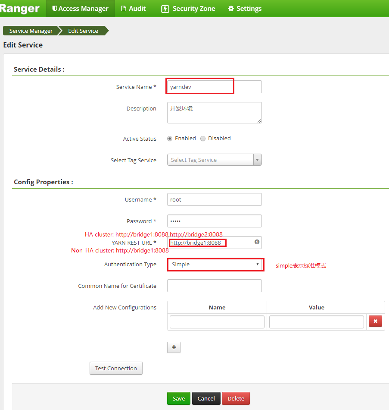
Task: Click the Edit Service breadcrumb
Action: [83, 31]
